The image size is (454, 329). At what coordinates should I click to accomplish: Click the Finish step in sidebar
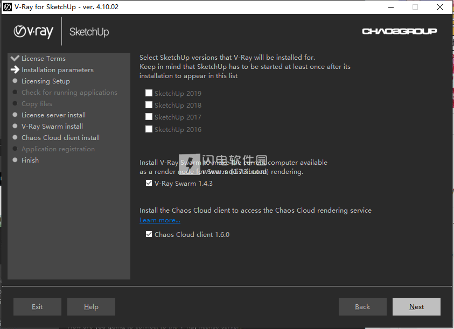click(x=30, y=160)
